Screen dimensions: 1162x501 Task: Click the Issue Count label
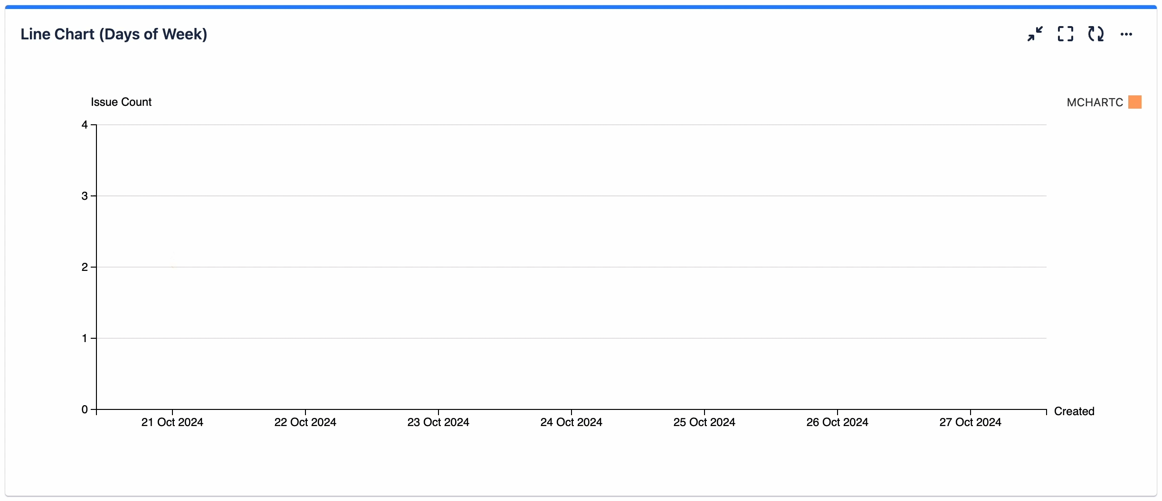tap(121, 102)
